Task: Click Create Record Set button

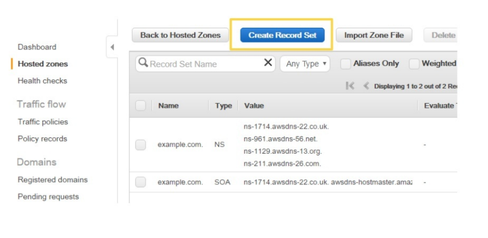Action: pyautogui.click(x=282, y=35)
